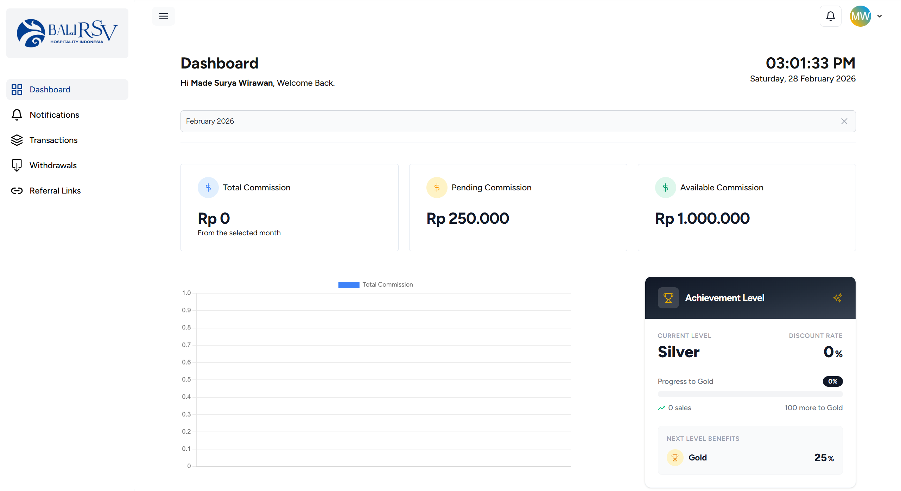The image size is (901, 491).
Task: Click the sparkle icon in Achievement header
Action: coord(838,298)
